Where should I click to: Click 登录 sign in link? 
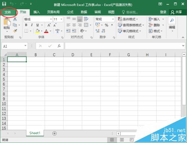click(x=163, y=12)
